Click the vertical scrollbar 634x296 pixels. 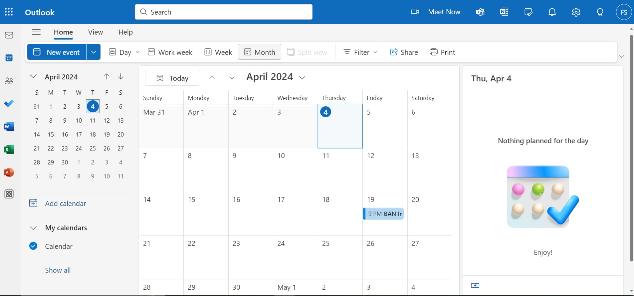coord(631,148)
